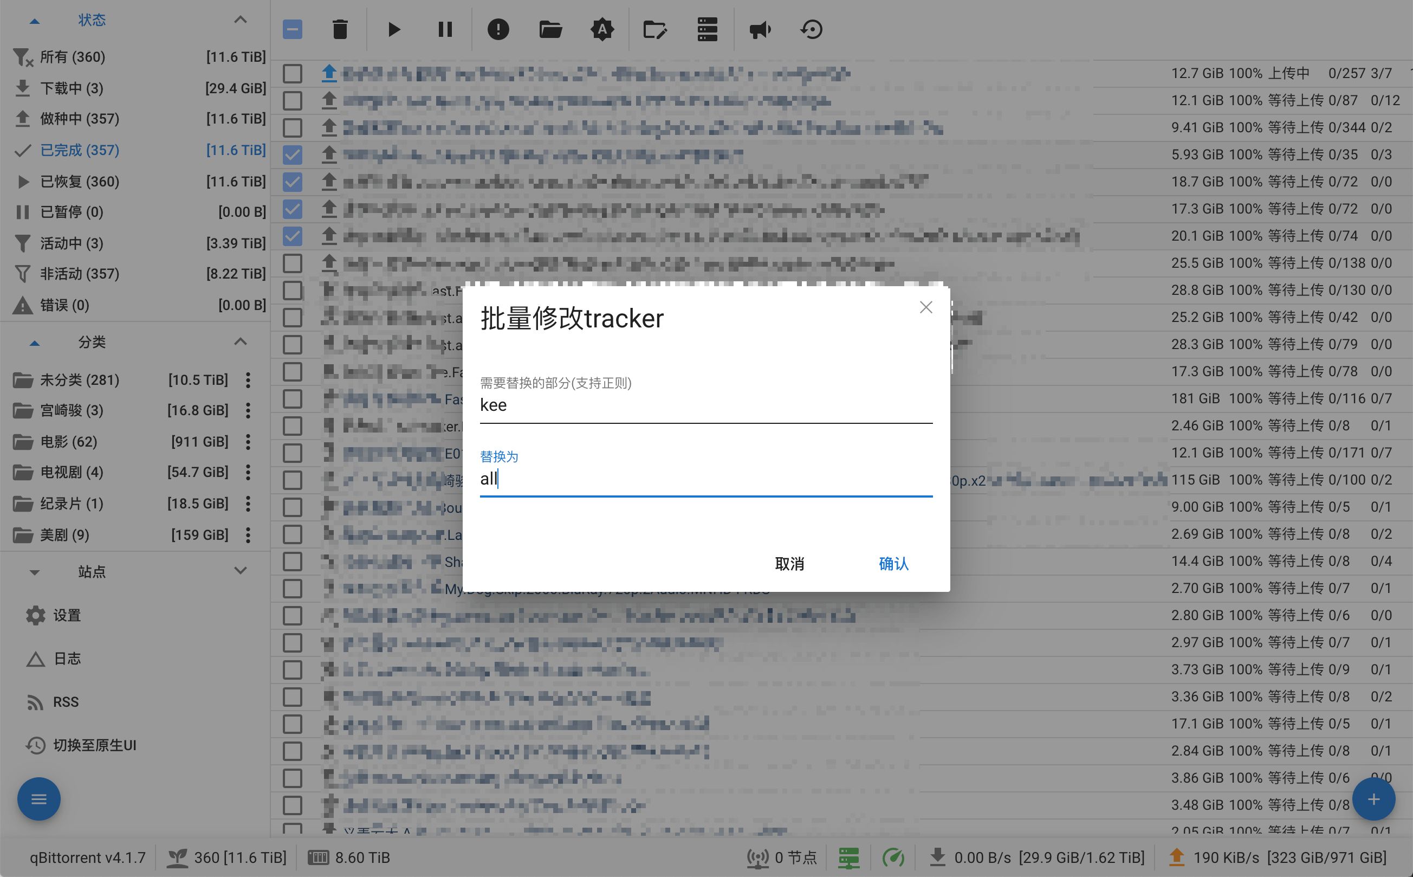1413x877 pixels.
Task: Toggle the select-all checkbox in toolbar
Action: [293, 29]
